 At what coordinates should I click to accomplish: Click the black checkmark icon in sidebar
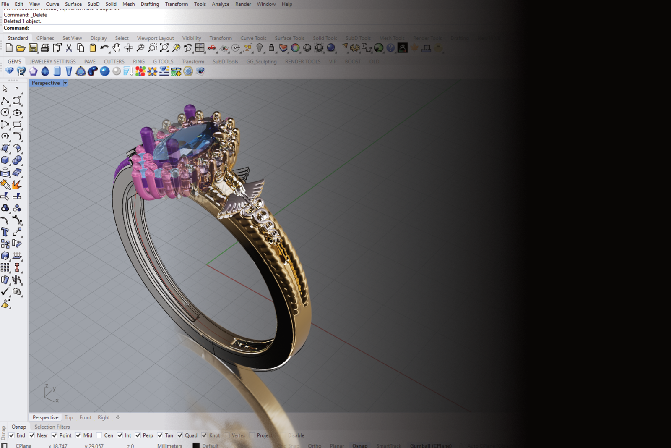coord(5,292)
